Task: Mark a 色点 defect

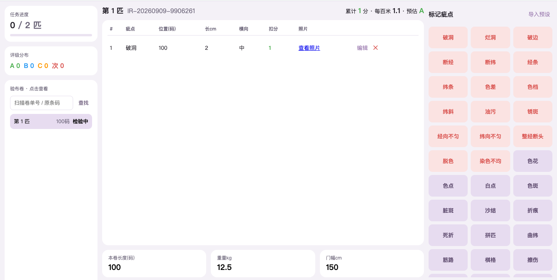Action: click(x=448, y=186)
